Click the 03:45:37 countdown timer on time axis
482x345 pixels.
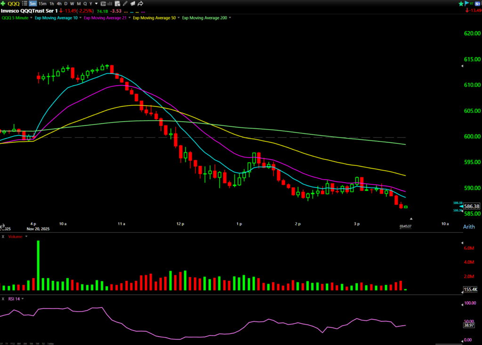[x=406, y=227]
